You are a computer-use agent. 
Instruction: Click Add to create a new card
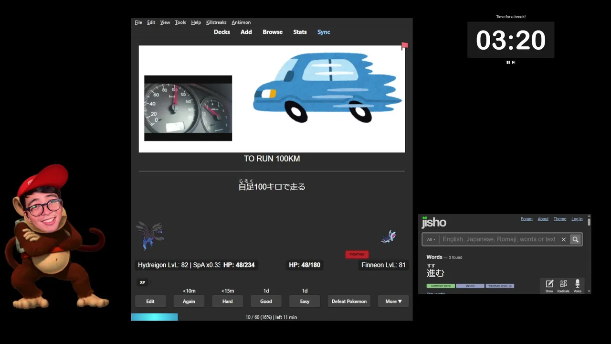click(246, 32)
